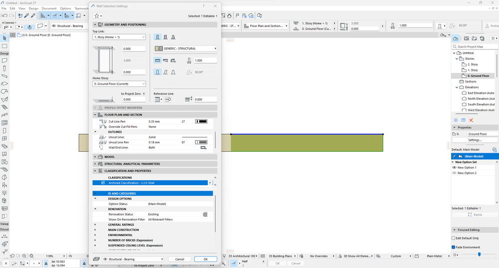Expand the Structural Analytical Parameters panel
This screenshot has height=268, width=499.
95,164
